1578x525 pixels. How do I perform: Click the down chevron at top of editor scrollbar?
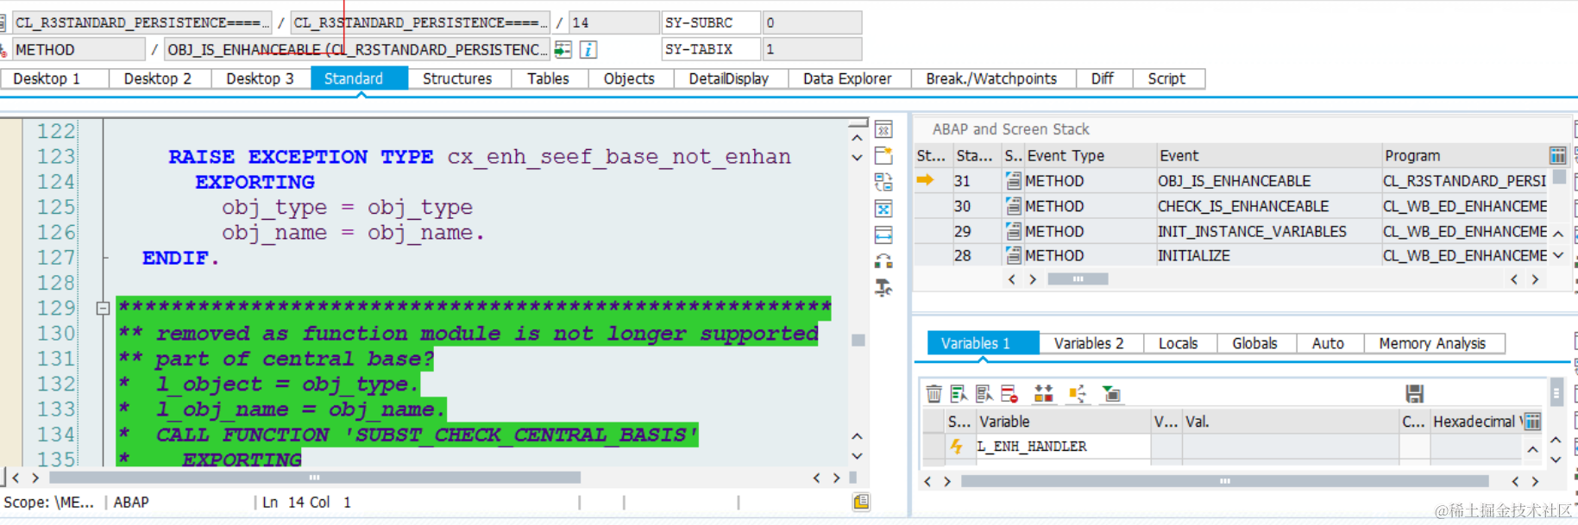coord(857,158)
